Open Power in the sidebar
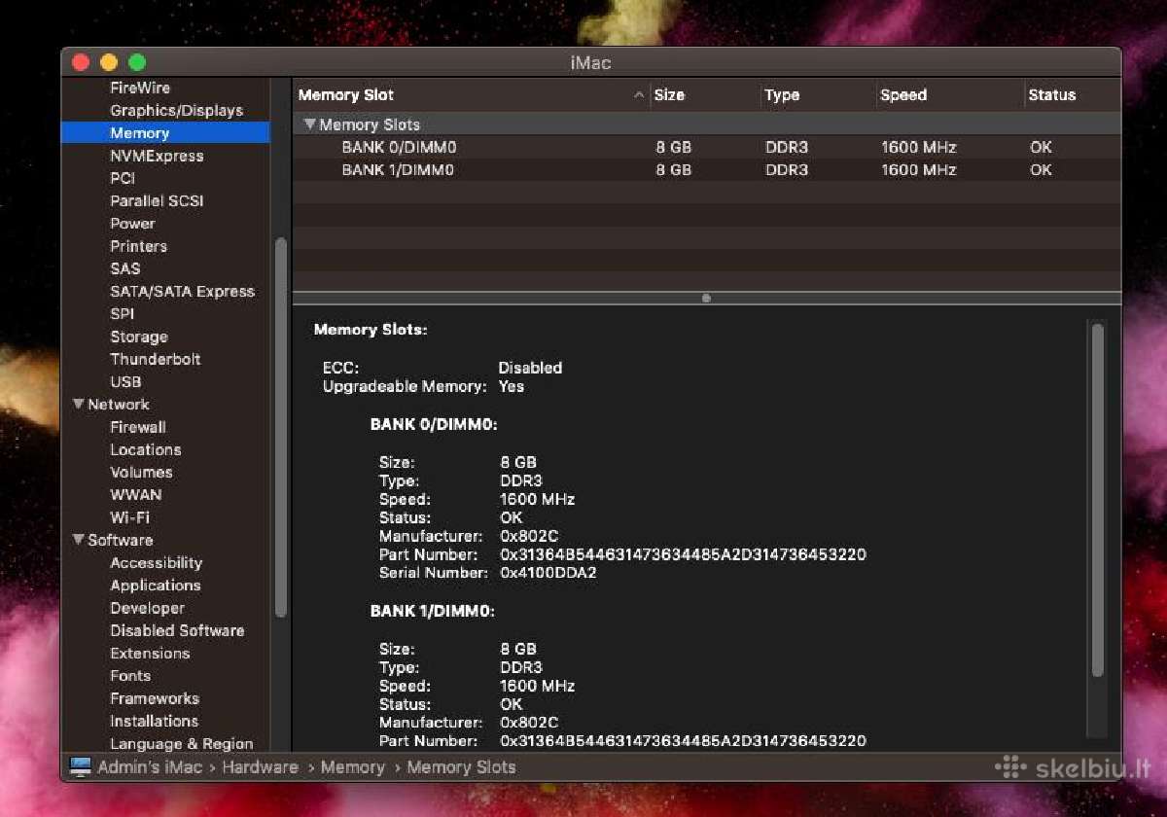Image resolution: width=1167 pixels, height=817 pixels. 132,223
